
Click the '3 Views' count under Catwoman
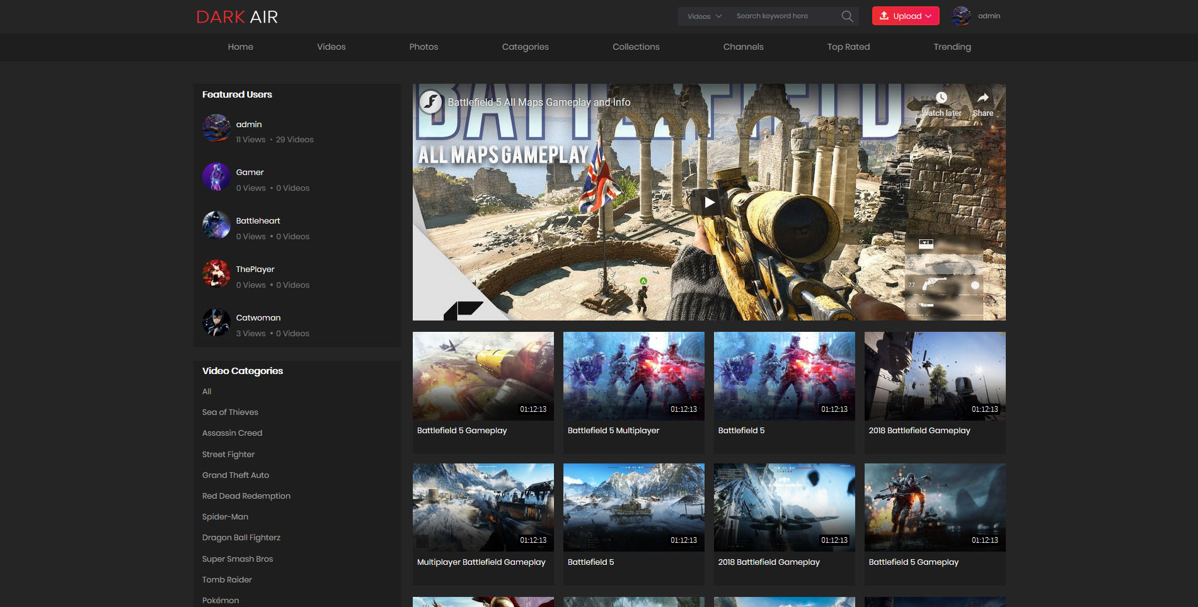point(250,333)
